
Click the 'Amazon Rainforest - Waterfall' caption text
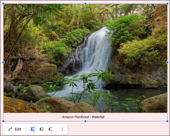point(83,117)
